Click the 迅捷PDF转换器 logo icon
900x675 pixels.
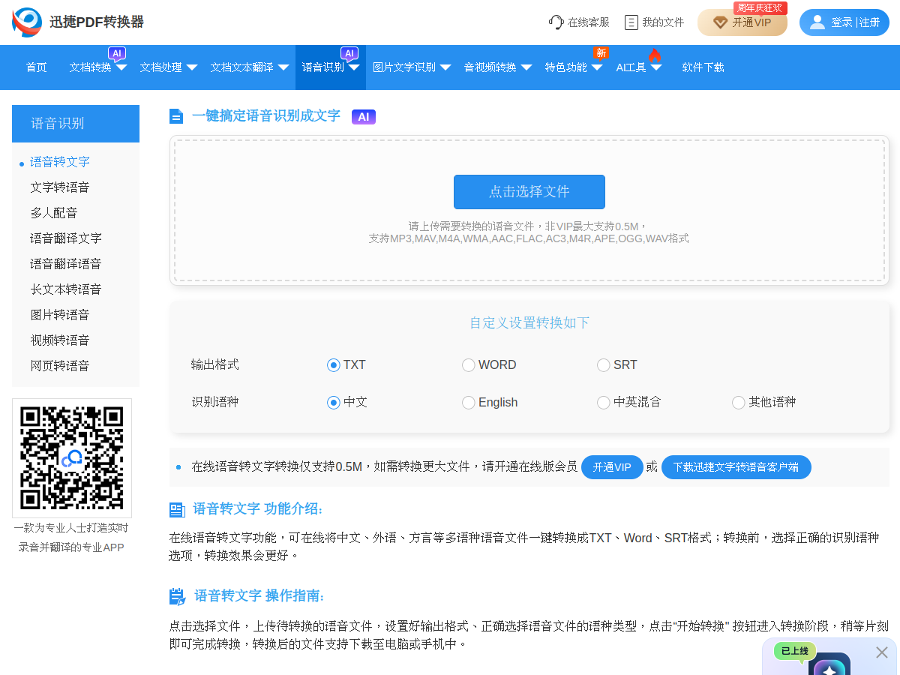coord(27,22)
